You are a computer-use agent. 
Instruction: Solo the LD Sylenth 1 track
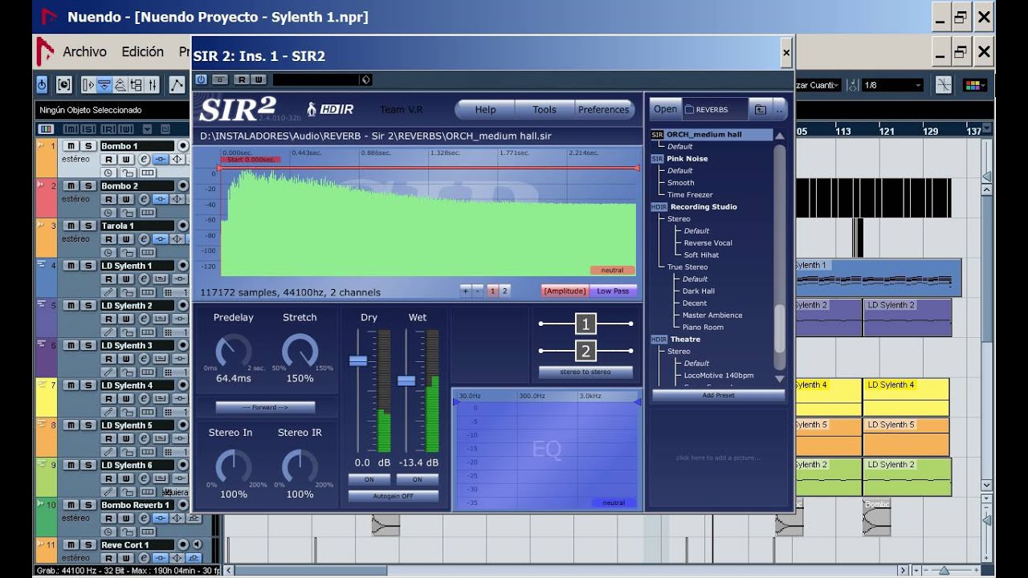click(x=88, y=266)
